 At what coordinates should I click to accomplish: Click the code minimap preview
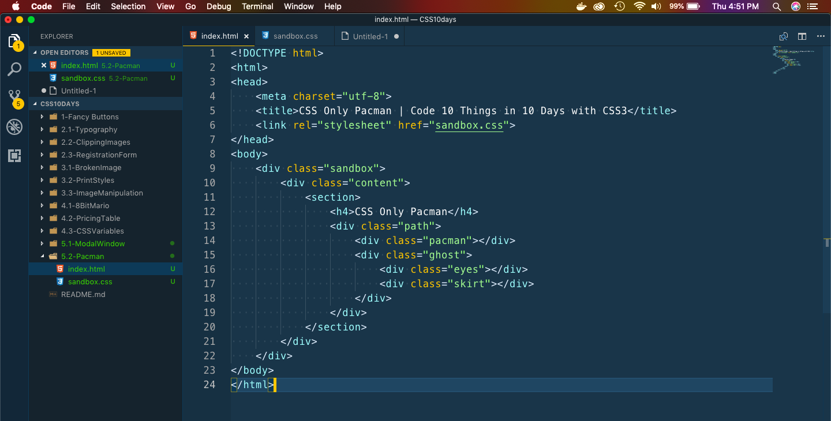tap(794, 59)
